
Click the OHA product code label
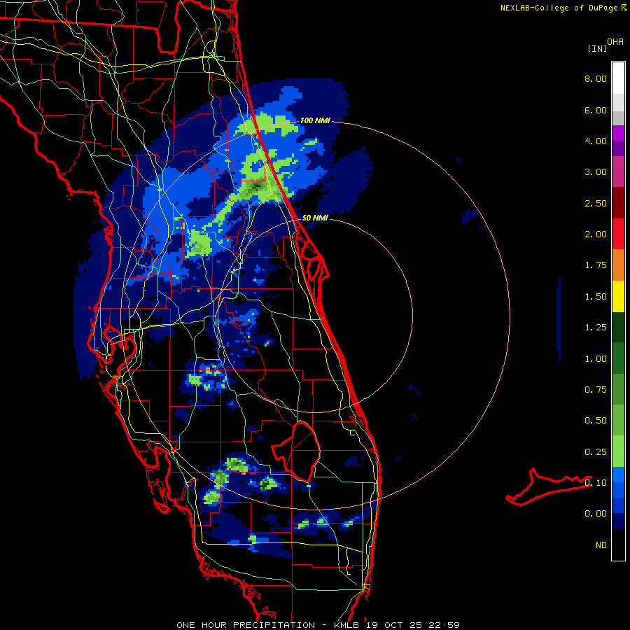pyautogui.click(x=615, y=41)
